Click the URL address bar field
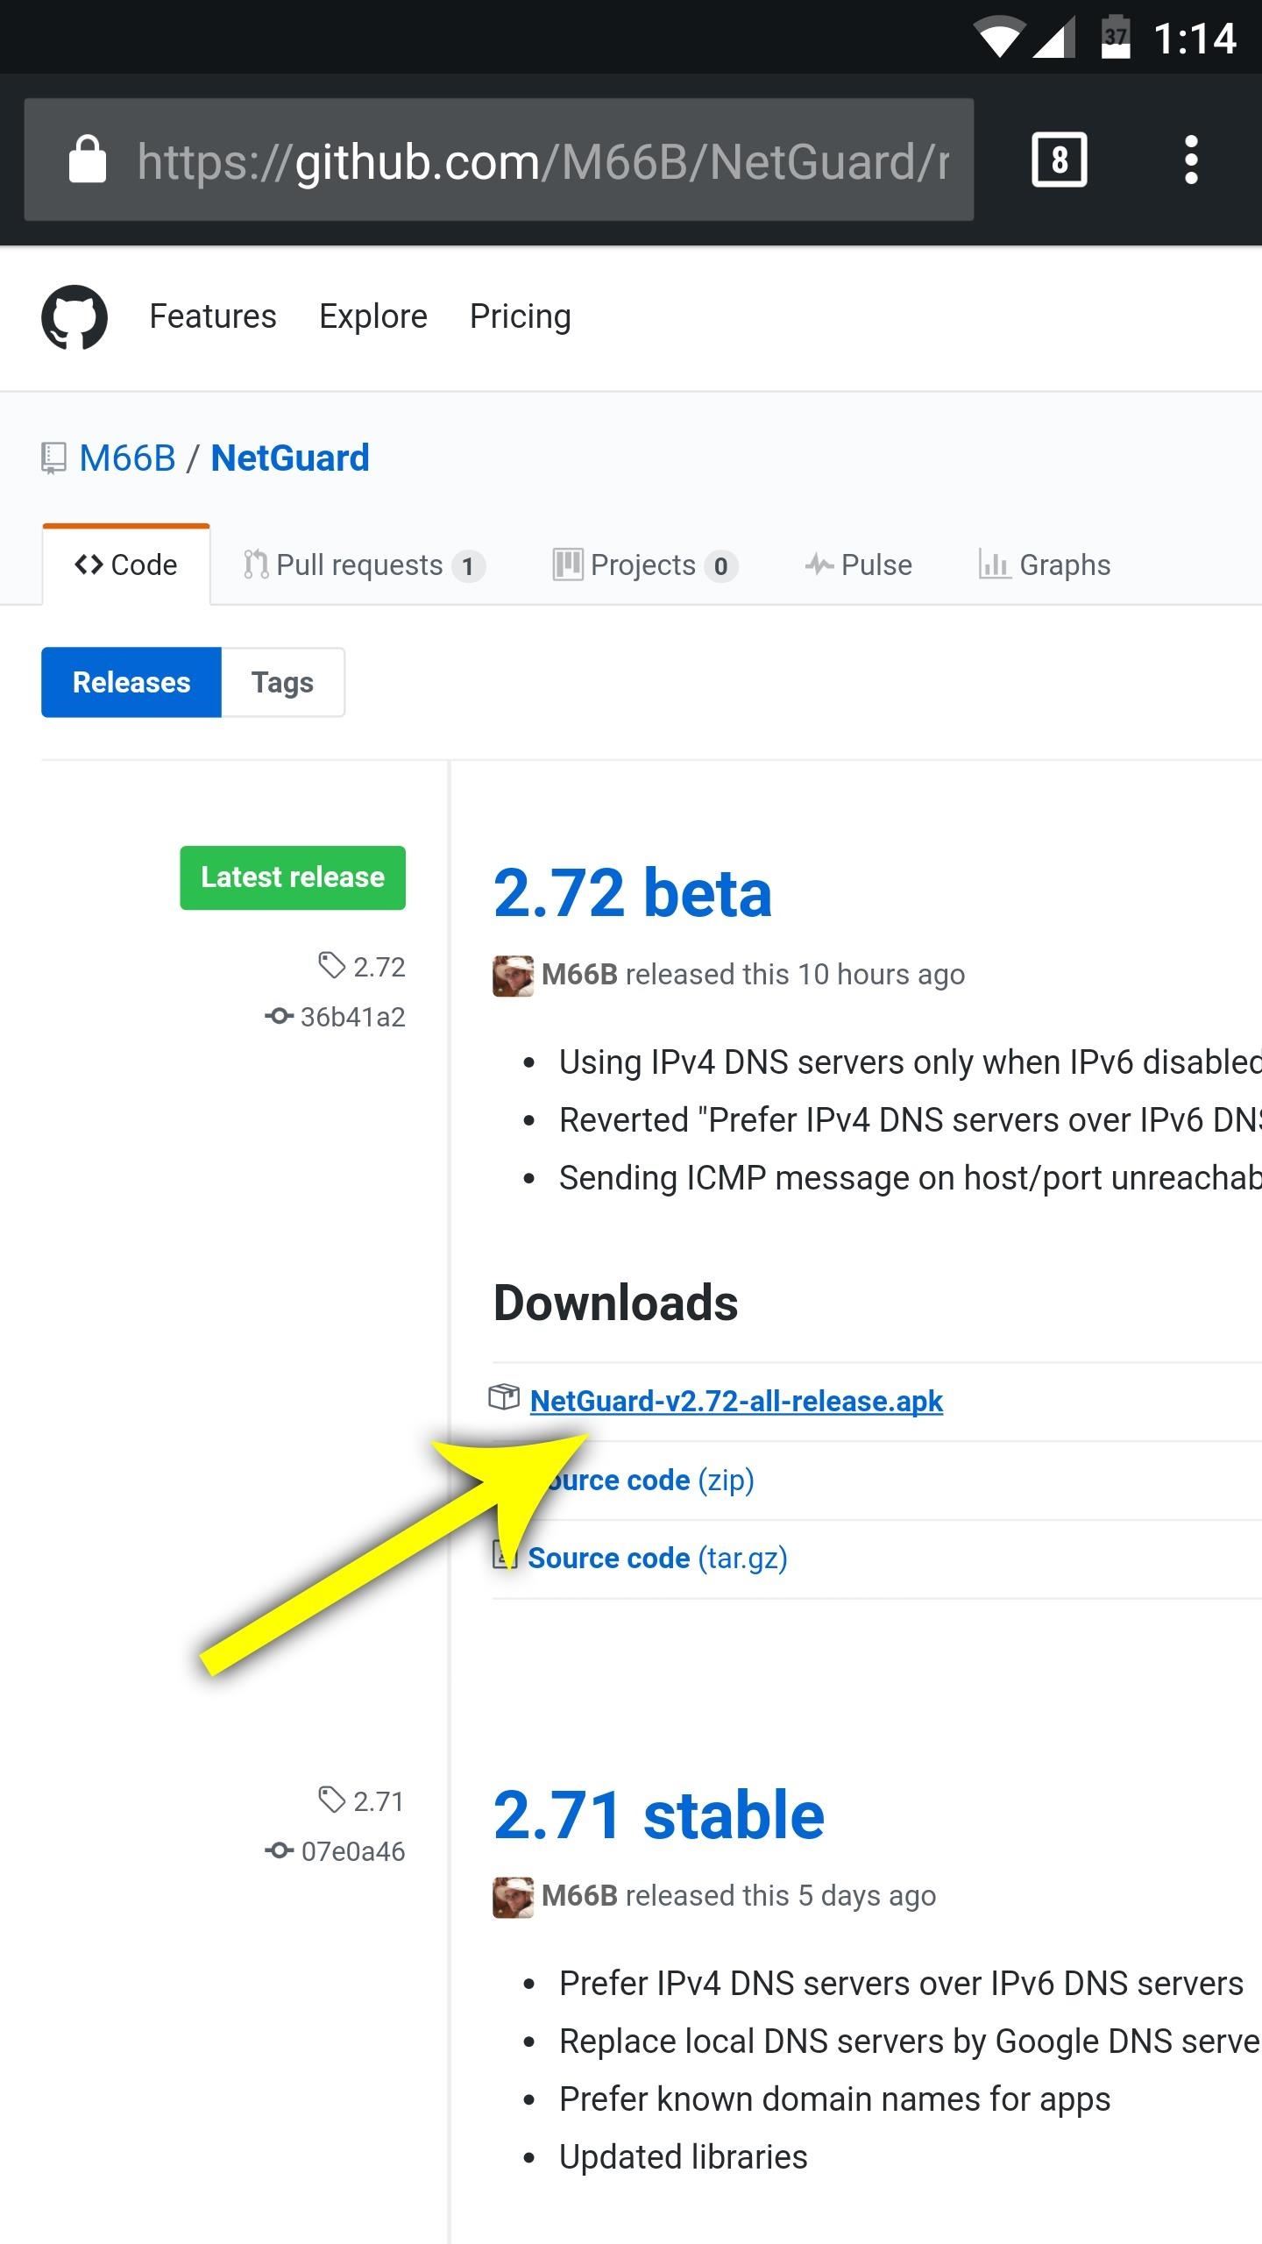 tap(499, 160)
